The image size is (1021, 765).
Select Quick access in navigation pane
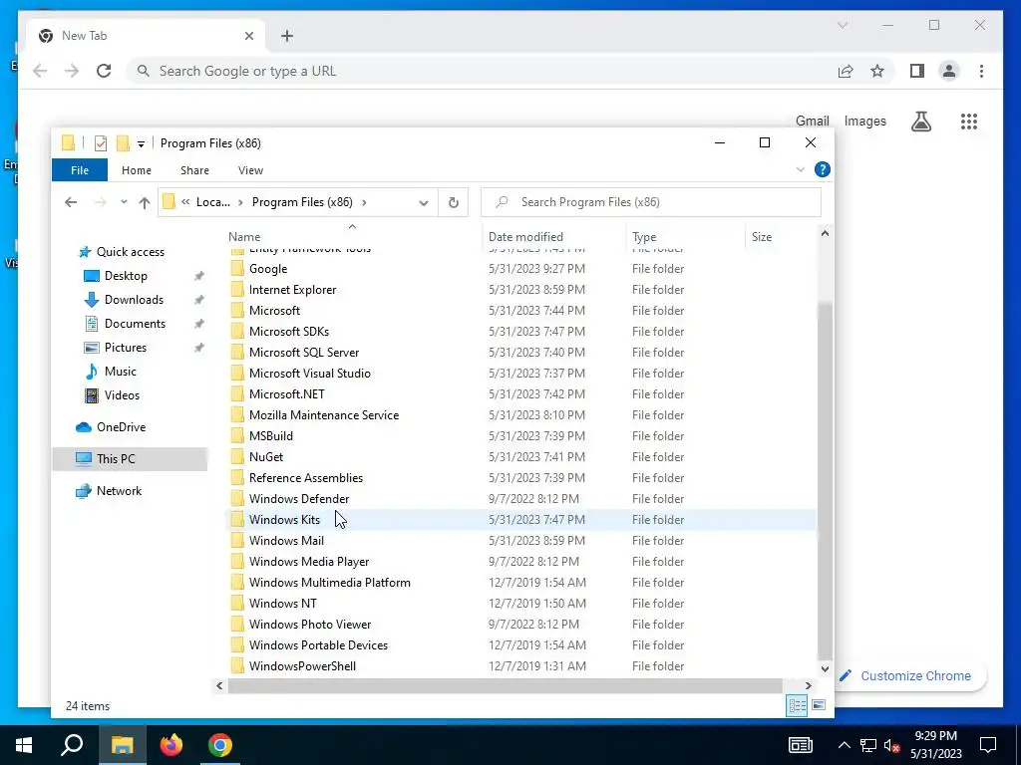[x=131, y=252]
